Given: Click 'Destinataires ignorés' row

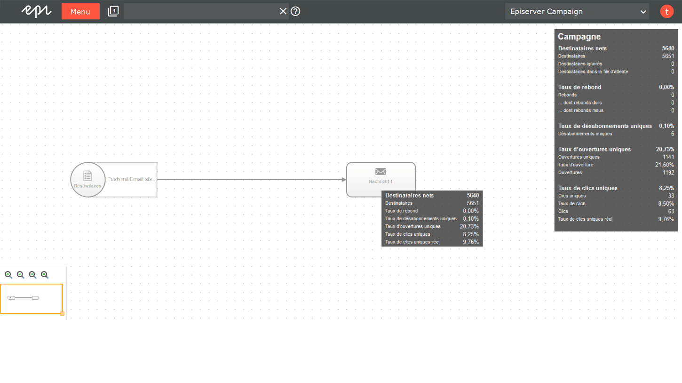Looking at the screenshot, I should (x=616, y=64).
